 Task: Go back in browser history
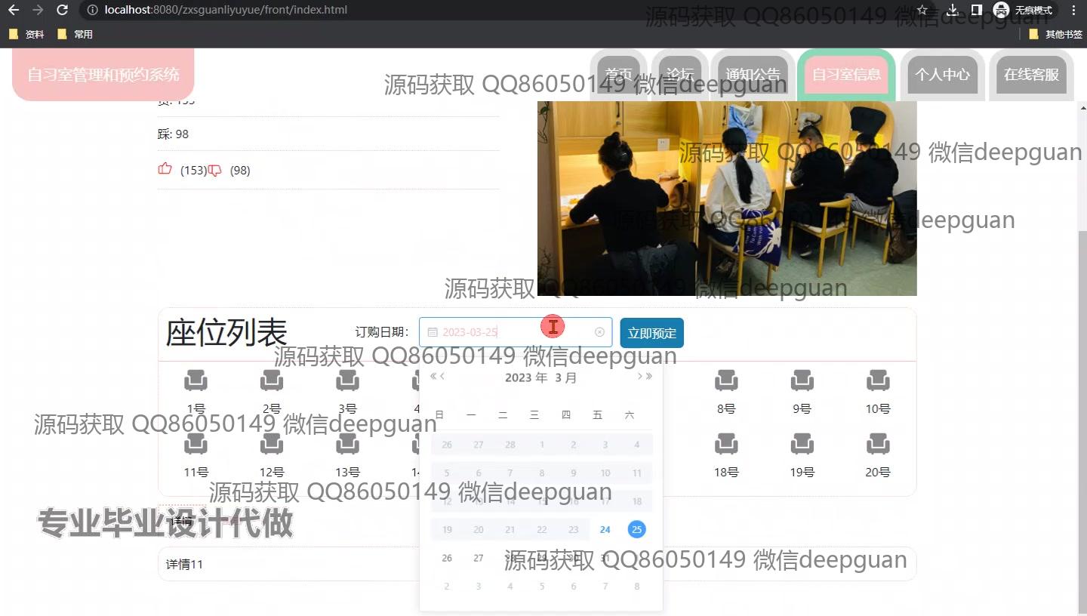pyautogui.click(x=14, y=10)
